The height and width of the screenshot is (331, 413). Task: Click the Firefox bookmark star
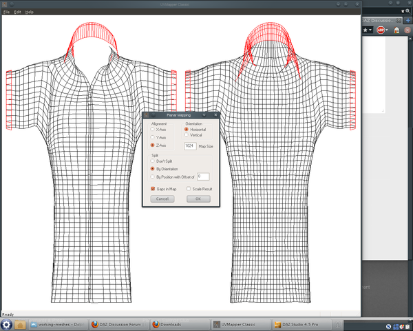click(365, 30)
